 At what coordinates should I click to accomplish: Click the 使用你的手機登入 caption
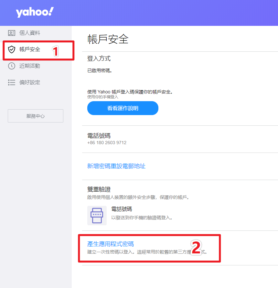tap(103, 97)
